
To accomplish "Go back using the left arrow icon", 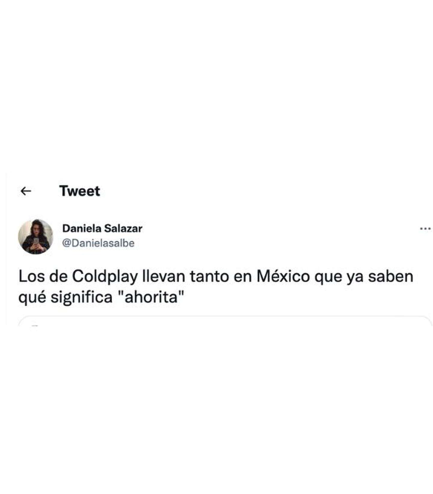I will click(26, 191).
